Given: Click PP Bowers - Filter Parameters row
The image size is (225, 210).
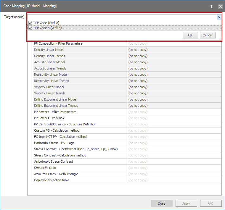Looking at the screenshot, I should (55, 112).
